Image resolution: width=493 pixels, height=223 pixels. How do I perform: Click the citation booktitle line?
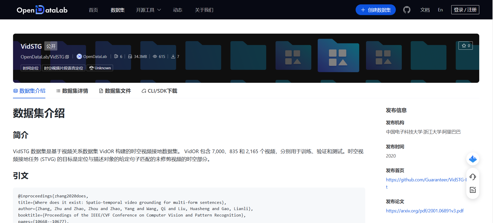click(x=132, y=215)
